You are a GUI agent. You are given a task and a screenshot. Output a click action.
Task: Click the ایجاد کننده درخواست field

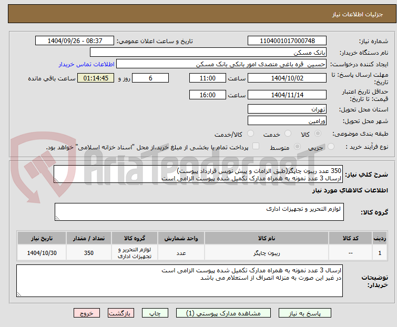coord(221,64)
